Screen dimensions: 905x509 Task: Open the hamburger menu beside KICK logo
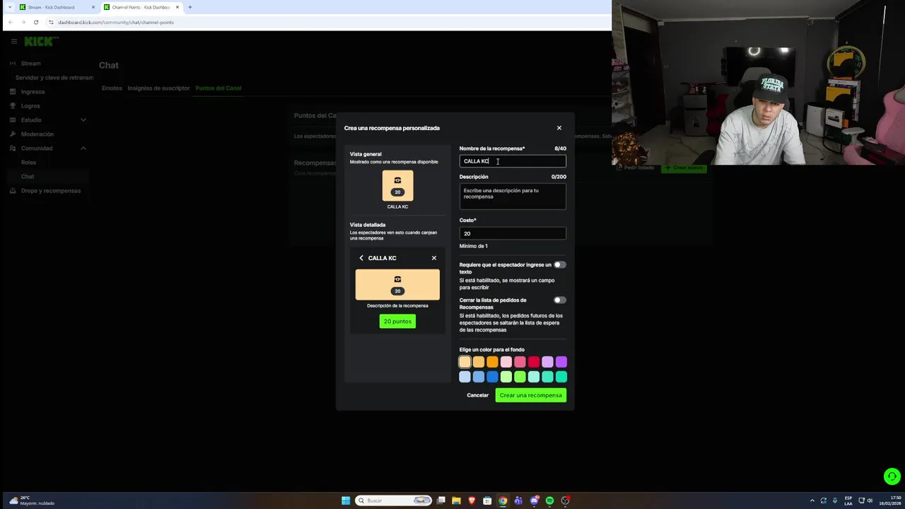(x=13, y=42)
